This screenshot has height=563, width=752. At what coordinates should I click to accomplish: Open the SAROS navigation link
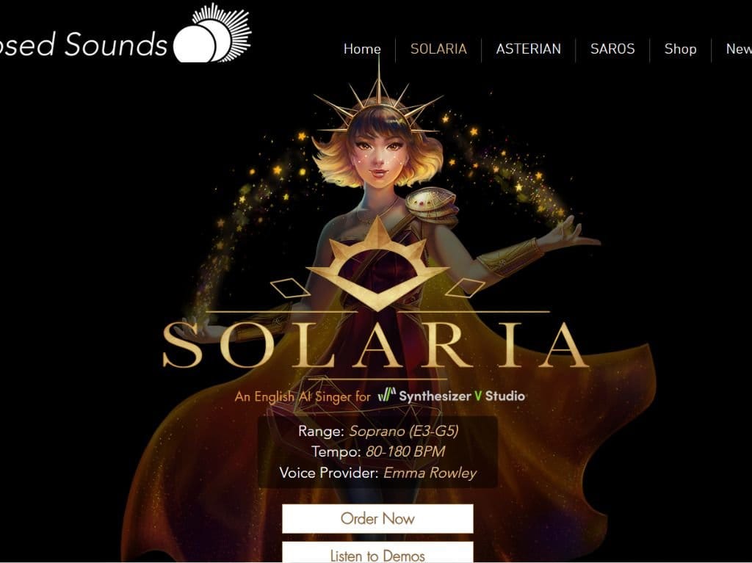point(612,49)
